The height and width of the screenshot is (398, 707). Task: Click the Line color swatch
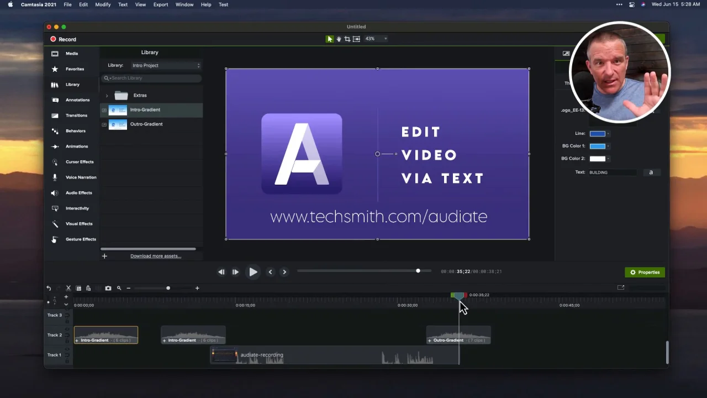coord(597,134)
